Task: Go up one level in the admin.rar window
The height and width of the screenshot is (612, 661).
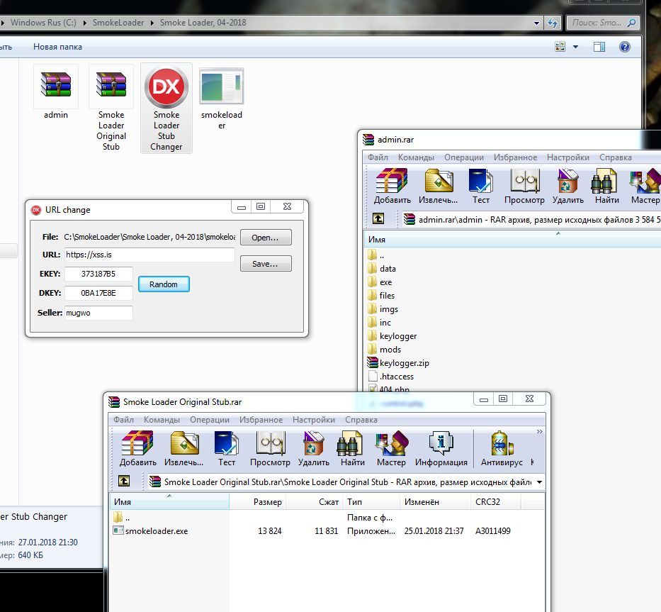Action: 378,218
